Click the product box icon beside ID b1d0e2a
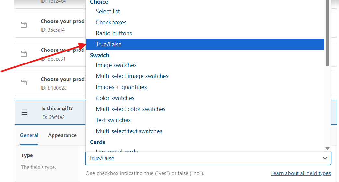Image resolution: width=339 pixels, height=182 pixels. (x=24, y=83)
